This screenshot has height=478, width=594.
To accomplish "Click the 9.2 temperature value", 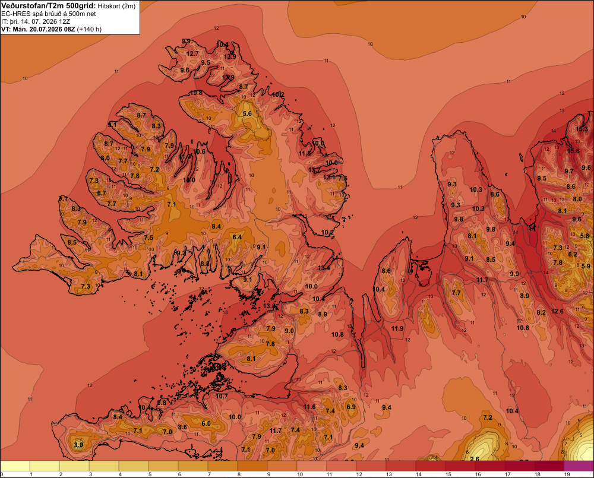I will pyautogui.click(x=181, y=254).
